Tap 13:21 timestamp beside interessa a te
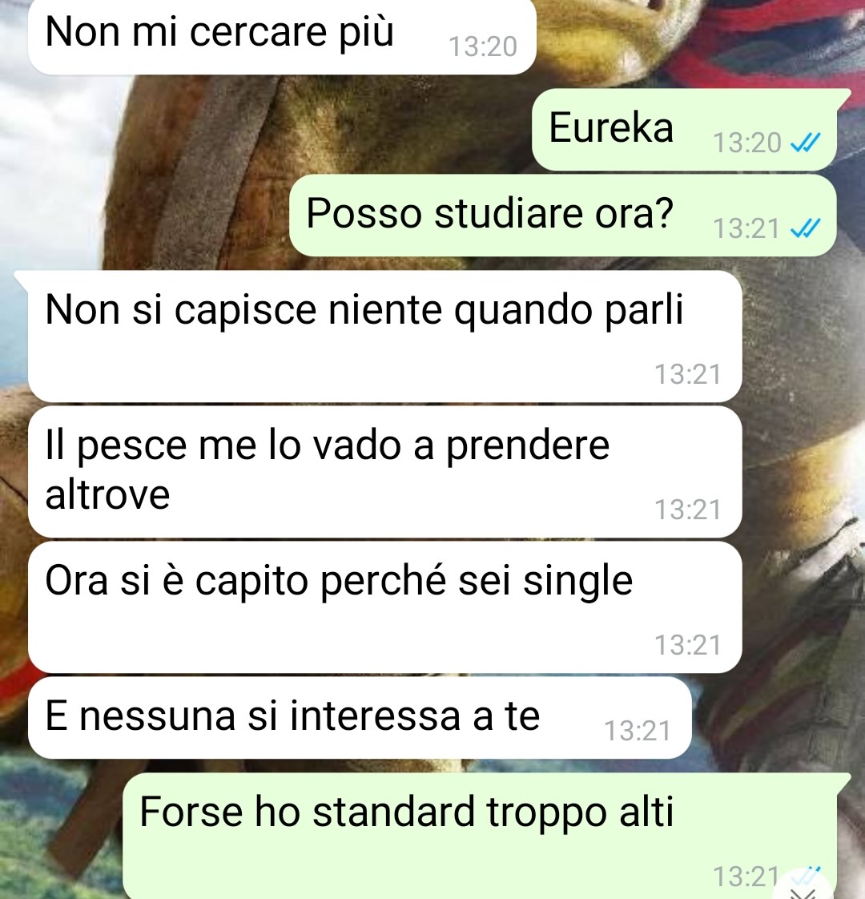Image resolution: width=865 pixels, height=899 pixels. point(638,732)
